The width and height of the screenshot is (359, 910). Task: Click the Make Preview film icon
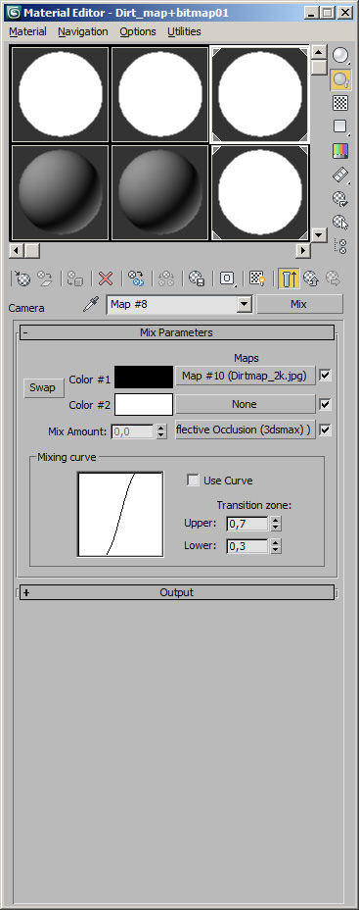coord(341,175)
